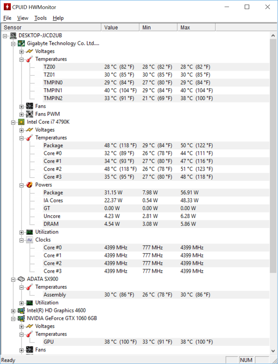Image resolution: width=278 pixels, height=364 pixels.
Task: Collapse the Gigabyte Technology node
Action: point(13,43)
